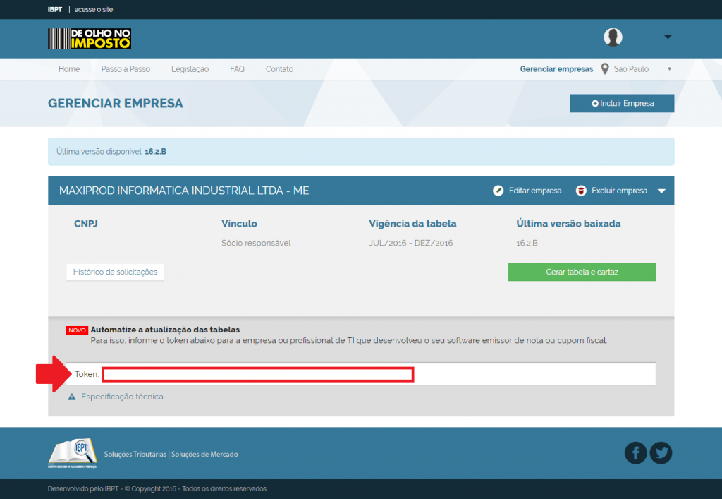Expand the user account dropdown arrow

click(668, 37)
